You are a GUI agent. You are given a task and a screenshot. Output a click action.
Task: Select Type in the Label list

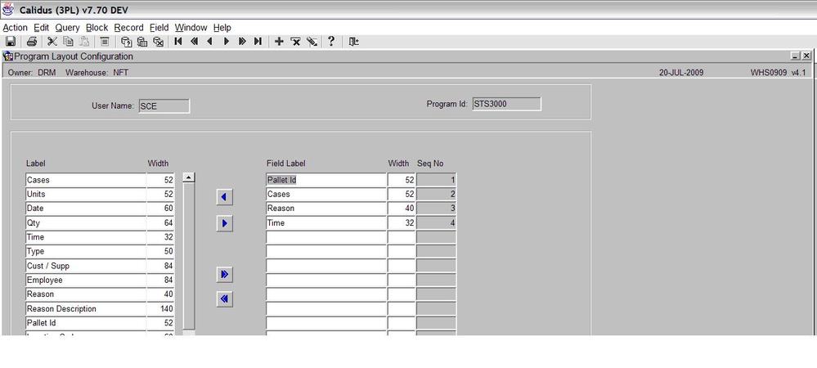coord(86,251)
